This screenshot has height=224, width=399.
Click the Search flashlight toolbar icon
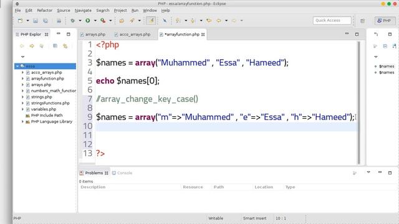132,21
